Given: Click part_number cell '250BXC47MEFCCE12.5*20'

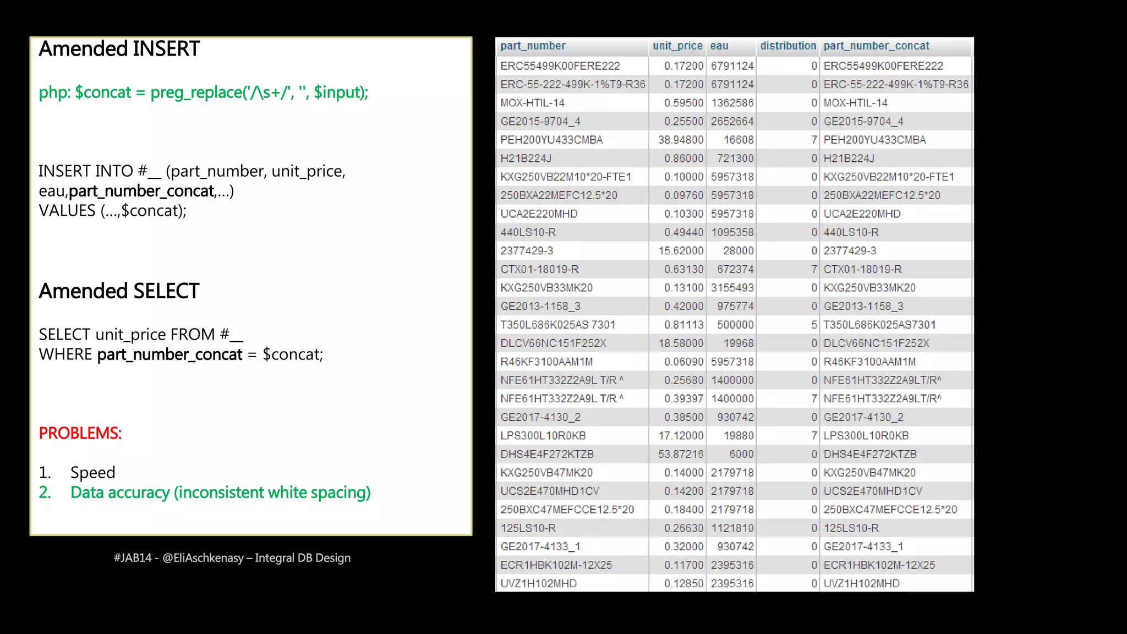Looking at the screenshot, I should (567, 510).
